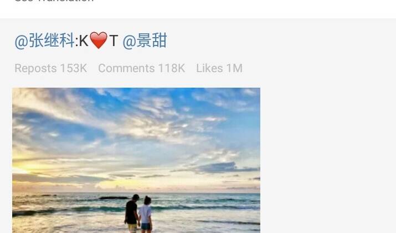Open the @张继科 user profile mention

click(44, 40)
